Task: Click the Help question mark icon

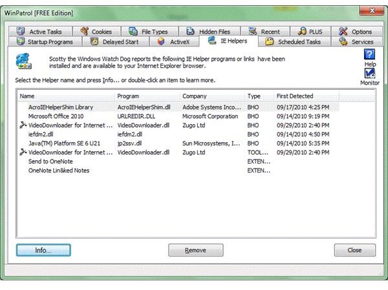Action: point(369,54)
